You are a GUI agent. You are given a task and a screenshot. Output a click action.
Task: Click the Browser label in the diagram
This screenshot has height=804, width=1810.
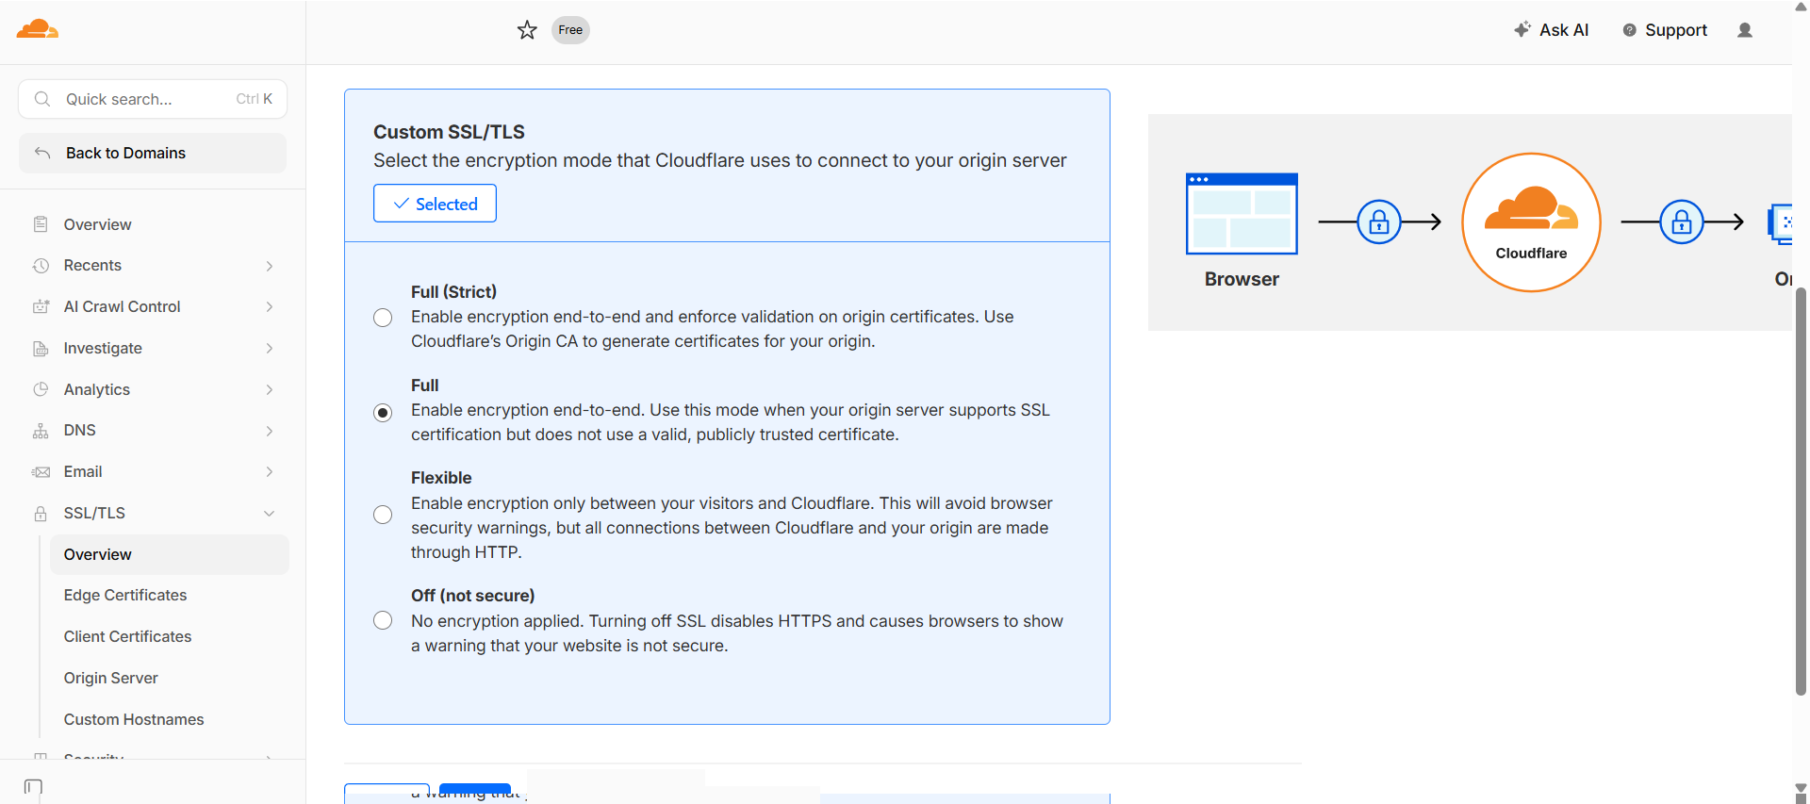[x=1242, y=279]
